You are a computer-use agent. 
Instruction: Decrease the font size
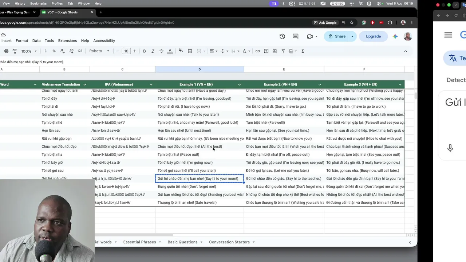coord(118,51)
